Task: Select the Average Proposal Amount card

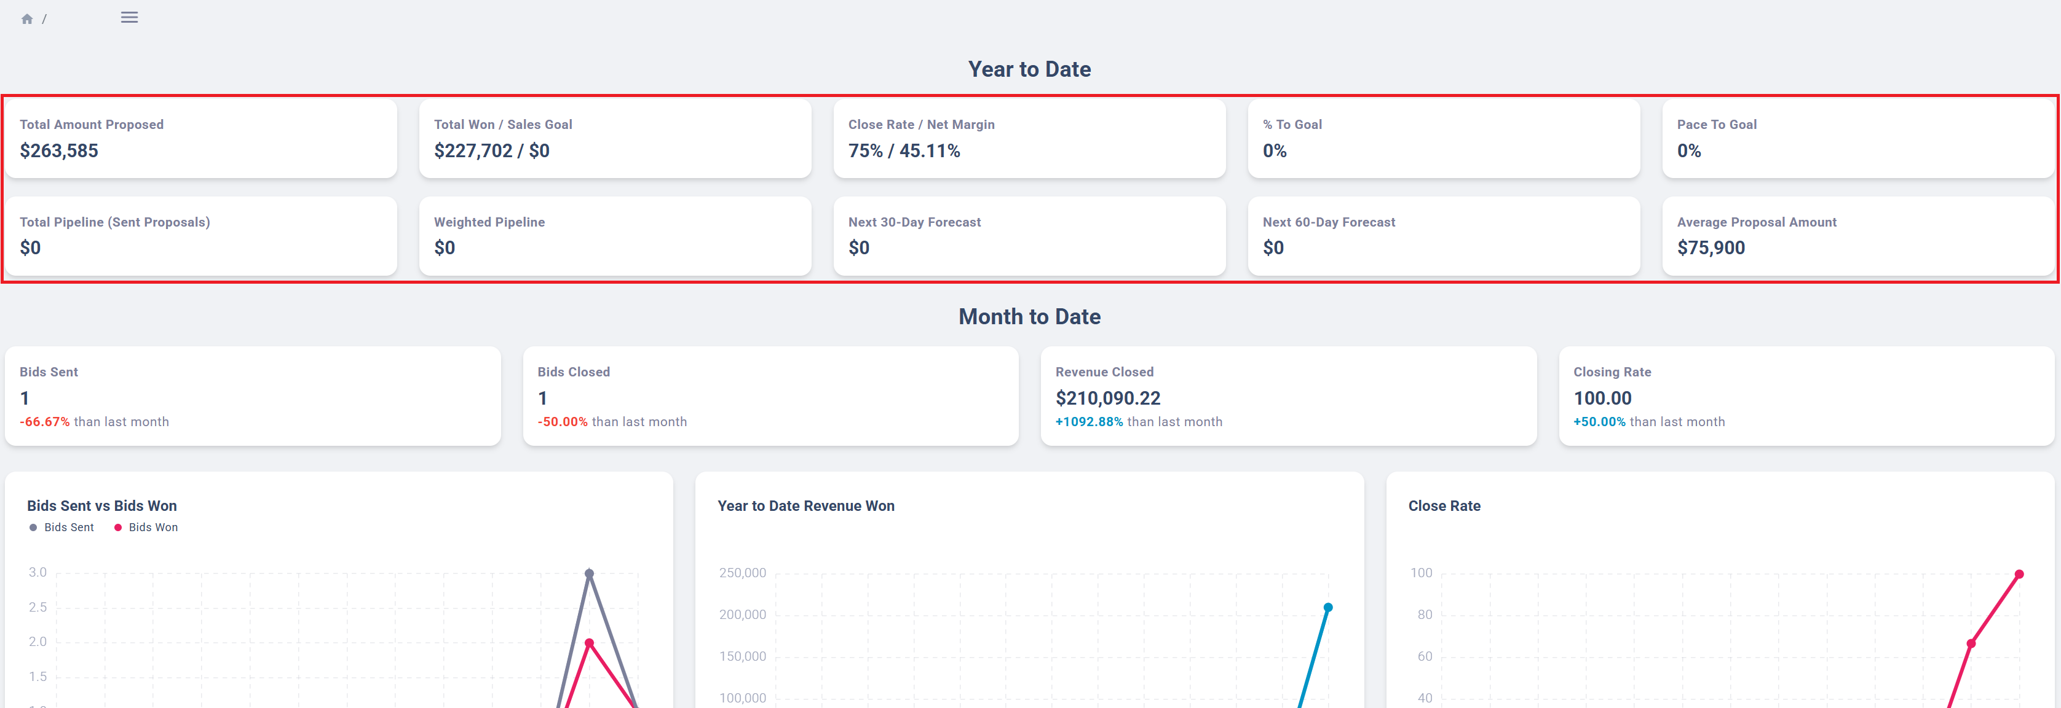Action: click(x=1857, y=236)
